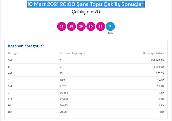Click the pink ball numbered 28

(71, 26)
